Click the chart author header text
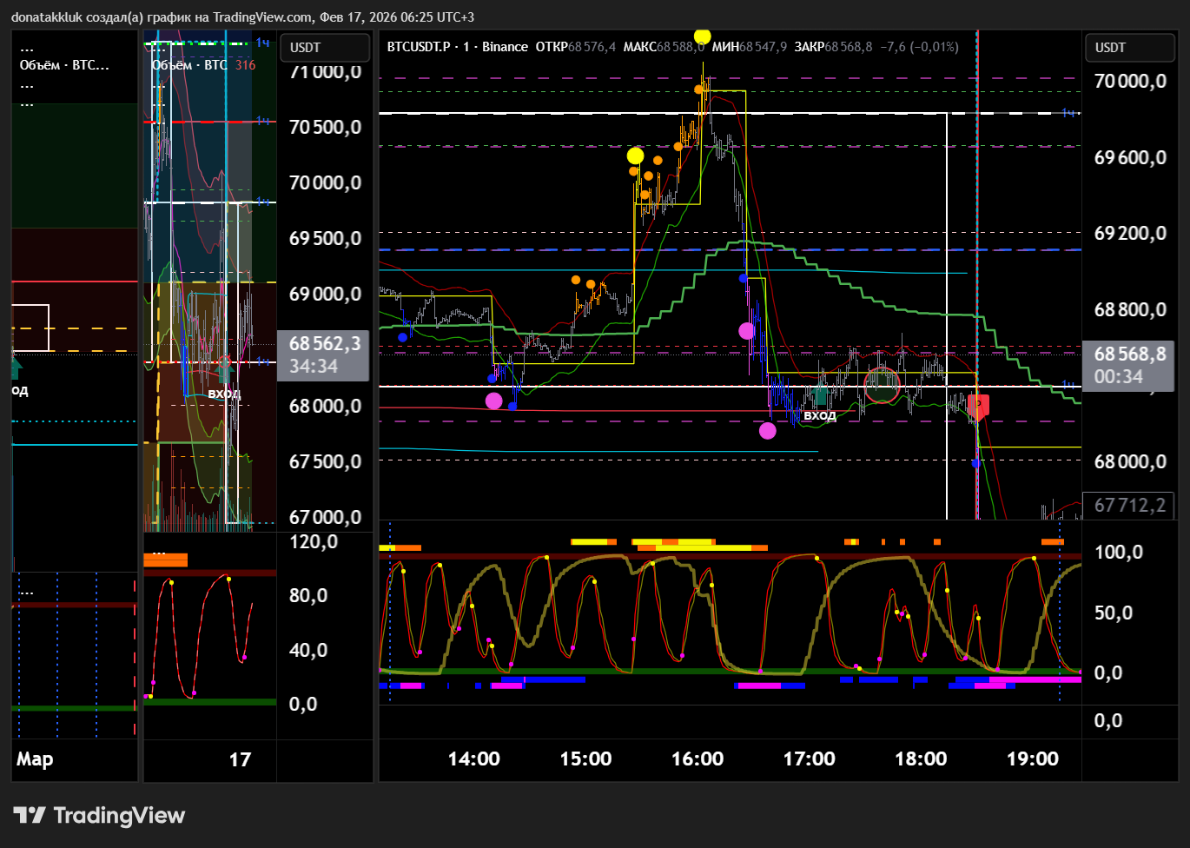1190x848 pixels. click(243, 17)
